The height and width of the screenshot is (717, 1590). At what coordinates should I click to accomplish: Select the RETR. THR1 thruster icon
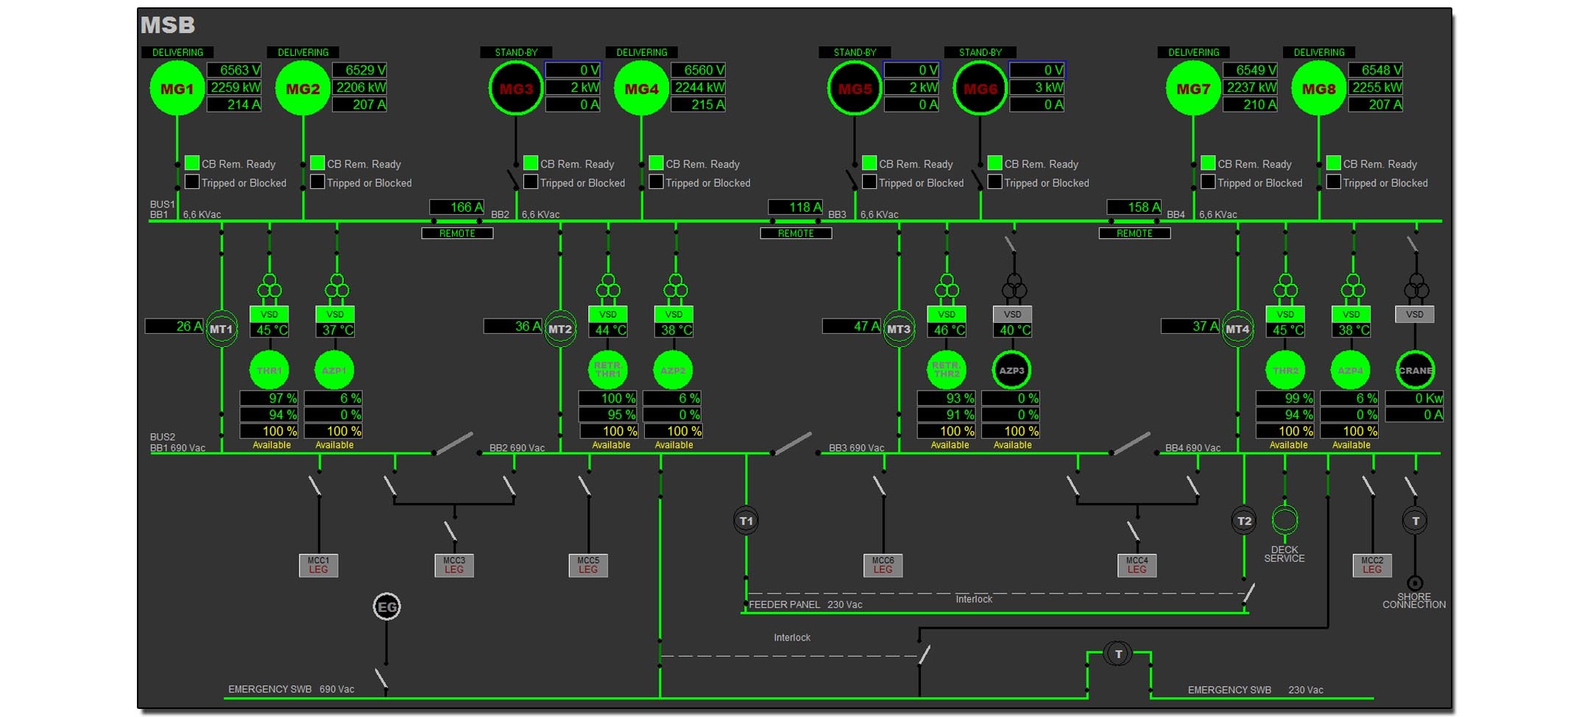click(x=607, y=370)
